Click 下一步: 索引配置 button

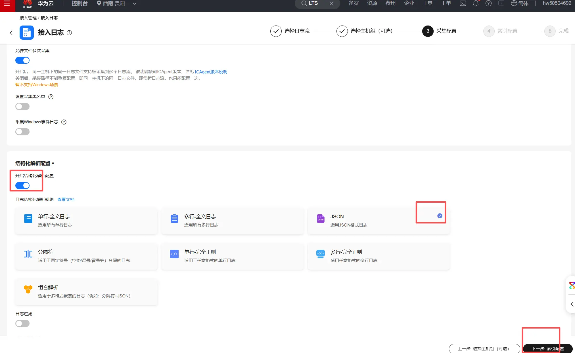click(x=547, y=348)
